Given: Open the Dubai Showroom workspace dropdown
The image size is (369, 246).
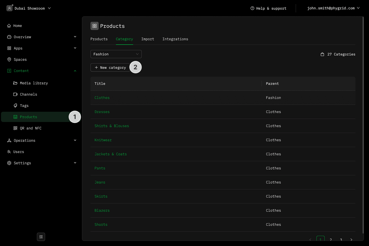Looking at the screenshot, I should point(49,8).
